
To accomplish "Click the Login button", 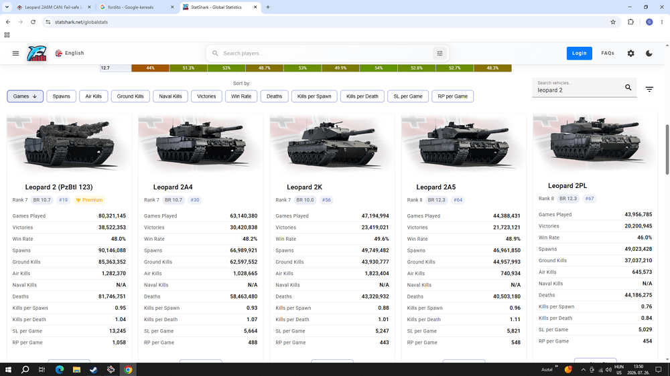I will [x=579, y=54].
